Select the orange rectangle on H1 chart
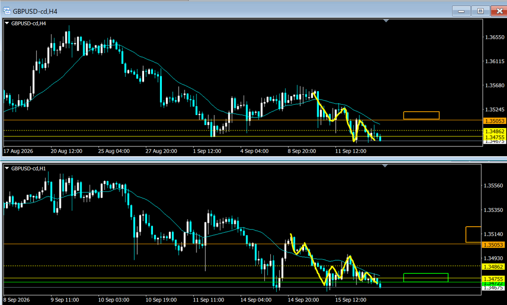 coord(473,235)
